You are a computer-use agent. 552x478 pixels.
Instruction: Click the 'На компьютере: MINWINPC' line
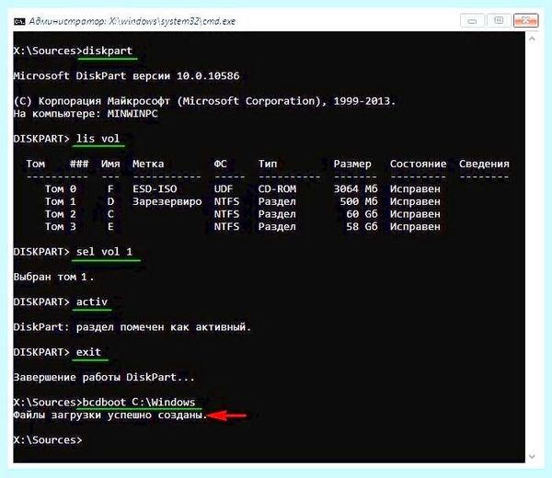(86, 114)
